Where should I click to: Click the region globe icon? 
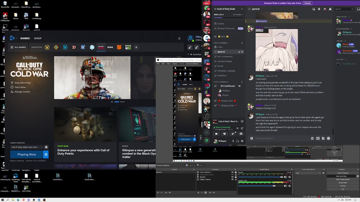coord(46,147)
